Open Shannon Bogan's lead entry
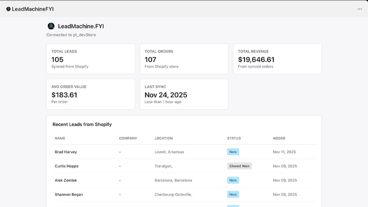This screenshot has width=368, height=207. point(184,194)
